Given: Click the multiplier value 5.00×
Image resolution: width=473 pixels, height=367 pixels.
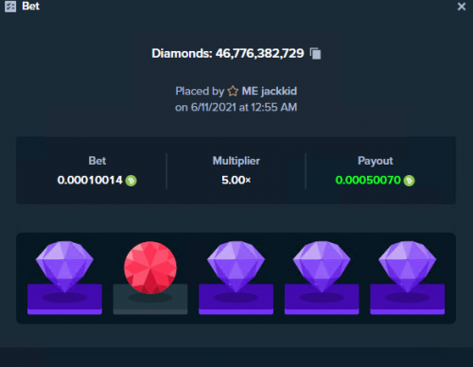Looking at the screenshot, I should [236, 181].
